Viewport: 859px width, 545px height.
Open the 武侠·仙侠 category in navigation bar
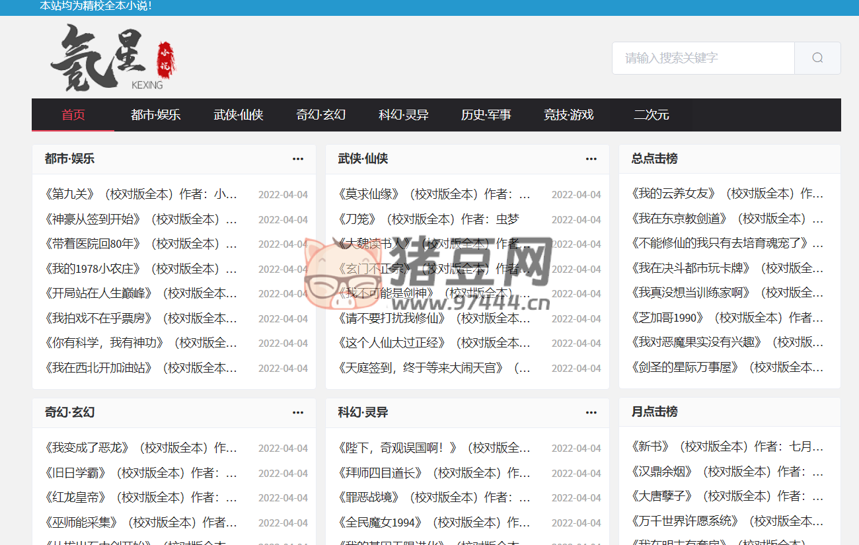(239, 114)
